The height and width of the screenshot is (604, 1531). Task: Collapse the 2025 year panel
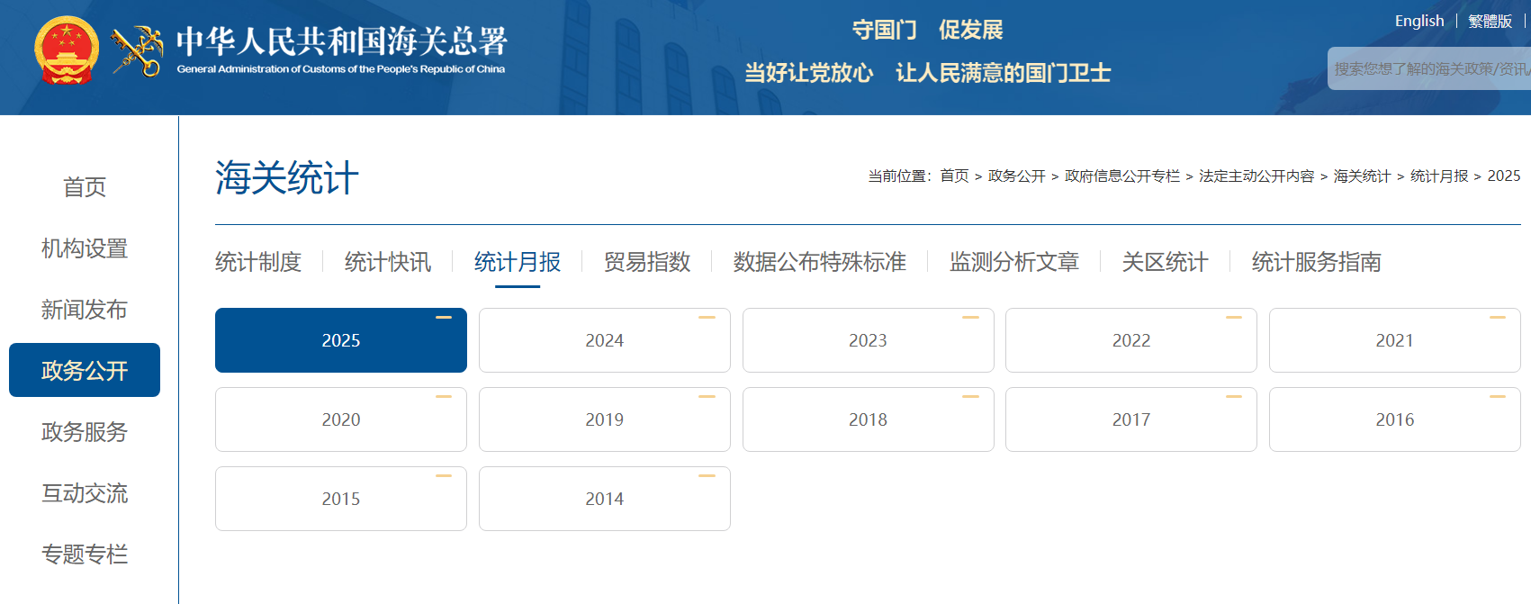click(x=443, y=318)
